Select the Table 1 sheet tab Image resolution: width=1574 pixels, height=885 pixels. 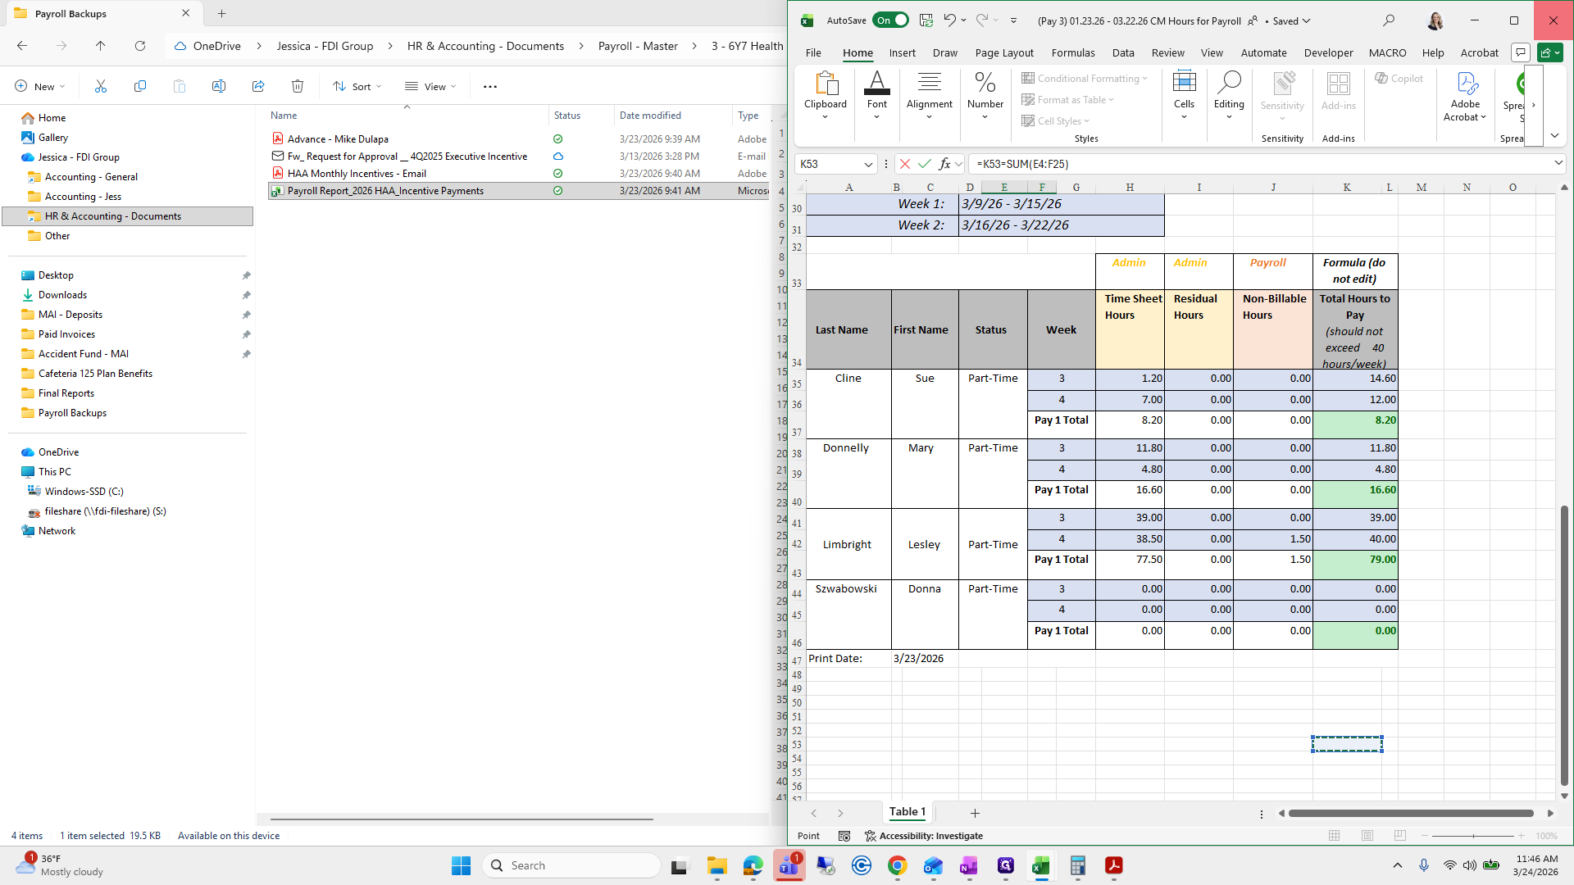907,812
